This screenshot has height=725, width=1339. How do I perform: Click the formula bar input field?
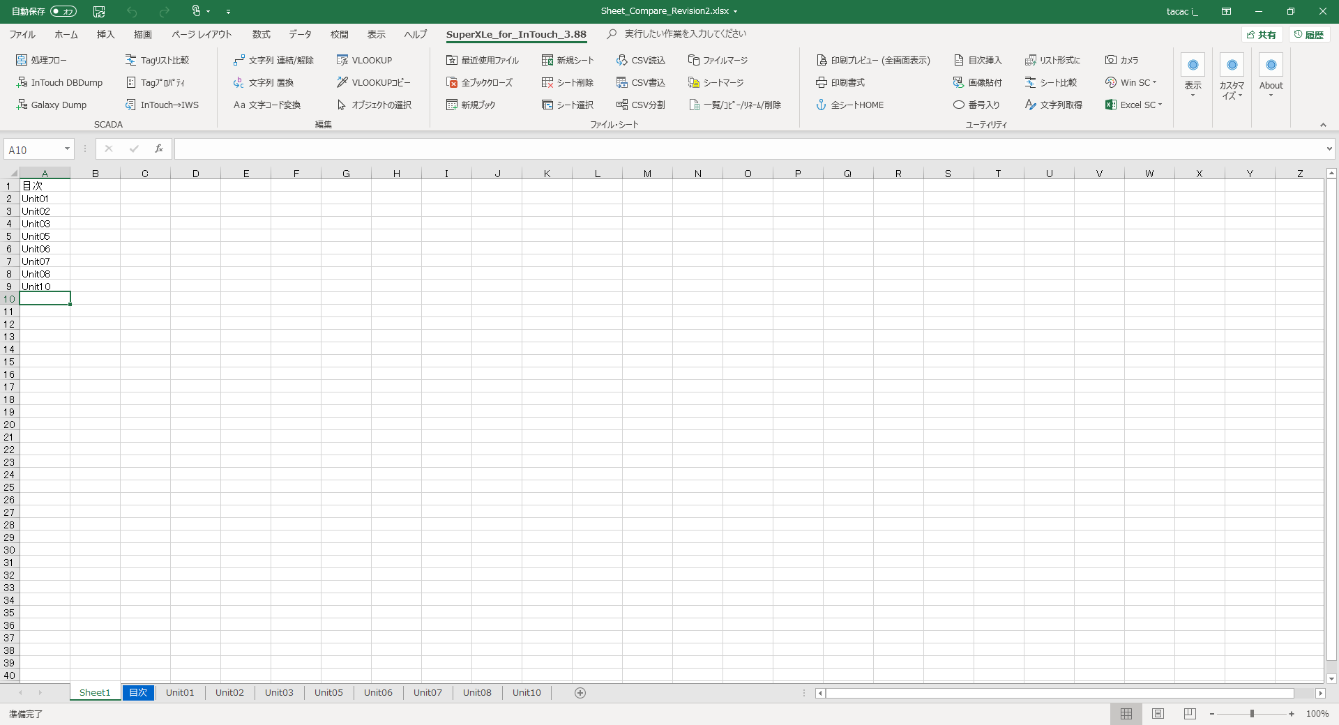coord(749,148)
